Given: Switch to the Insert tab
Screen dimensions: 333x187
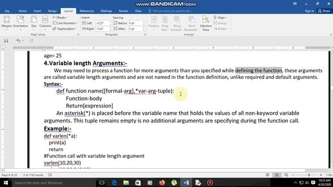Looking at the screenshot, I should pos(37,11).
